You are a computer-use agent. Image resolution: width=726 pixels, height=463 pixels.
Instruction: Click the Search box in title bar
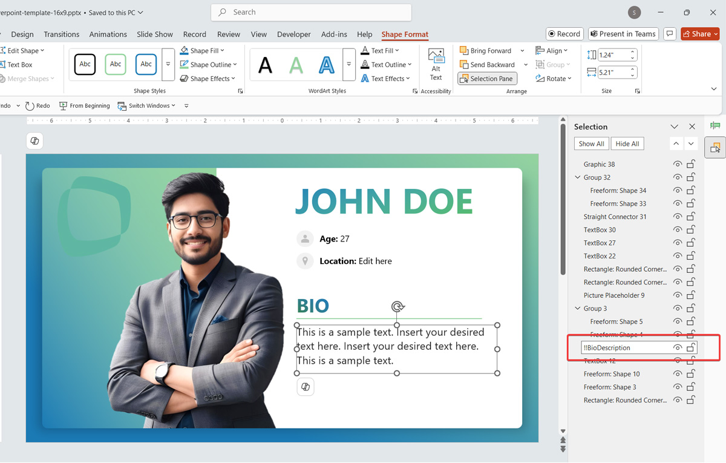pos(311,12)
